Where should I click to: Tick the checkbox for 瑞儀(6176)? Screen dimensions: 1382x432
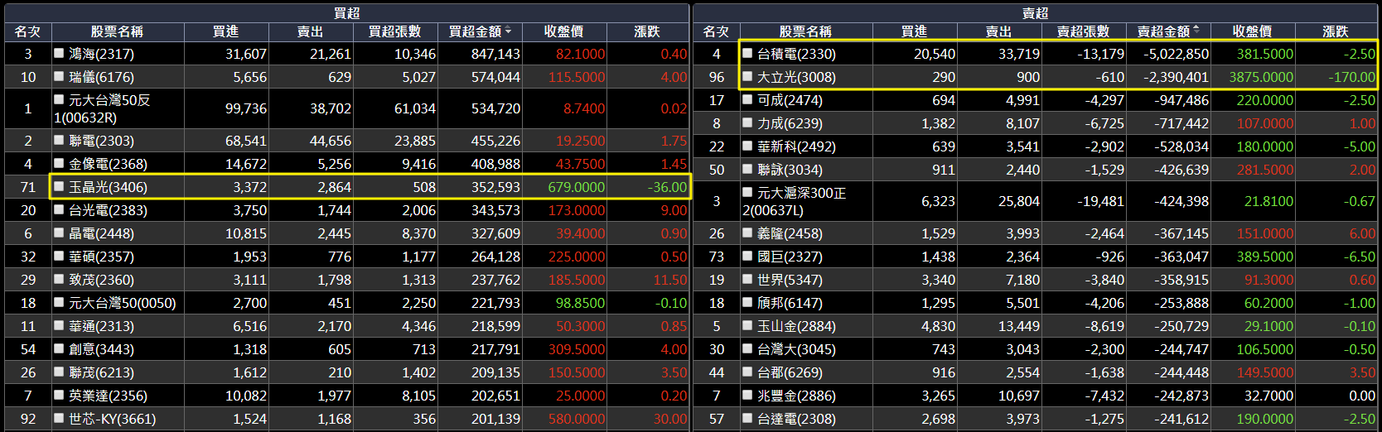tap(59, 76)
